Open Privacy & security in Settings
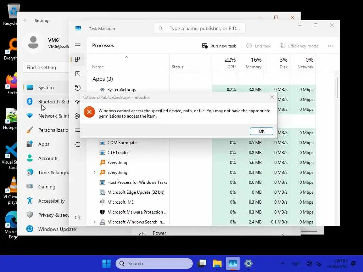The width and height of the screenshot is (363, 272). (x=46, y=215)
